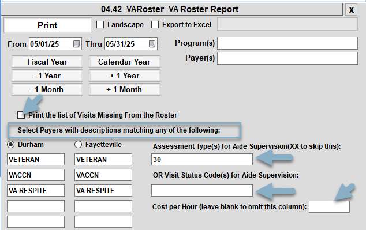Viewport: 366px width, 230px height.
Task: Check the Export to Excel option
Action: pos(155,24)
